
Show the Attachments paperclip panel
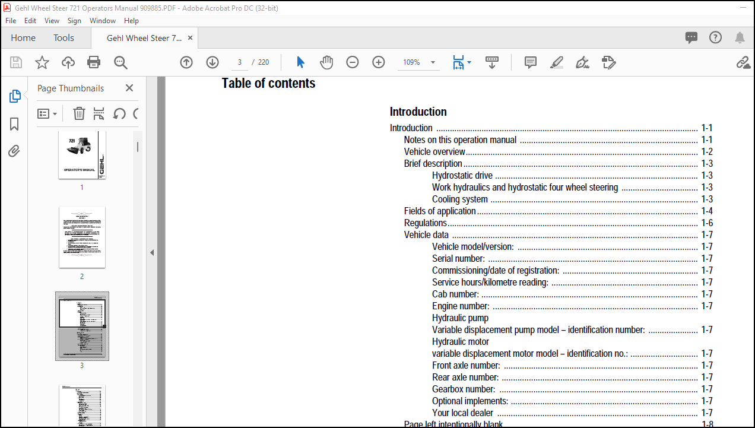click(x=15, y=151)
